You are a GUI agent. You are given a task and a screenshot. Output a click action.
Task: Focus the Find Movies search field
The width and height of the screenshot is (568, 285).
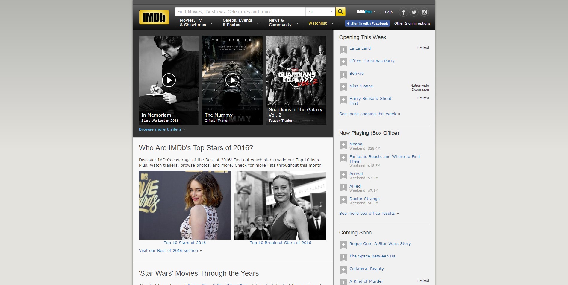click(x=240, y=12)
